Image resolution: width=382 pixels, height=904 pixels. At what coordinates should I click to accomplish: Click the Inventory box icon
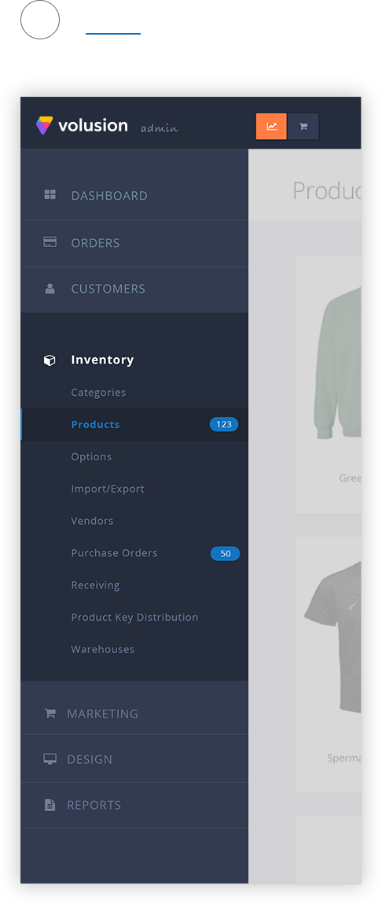click(x=50, y=360)
